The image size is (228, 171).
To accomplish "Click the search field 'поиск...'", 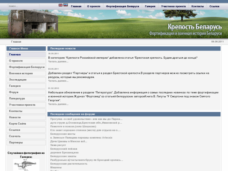I will [24, 6].
